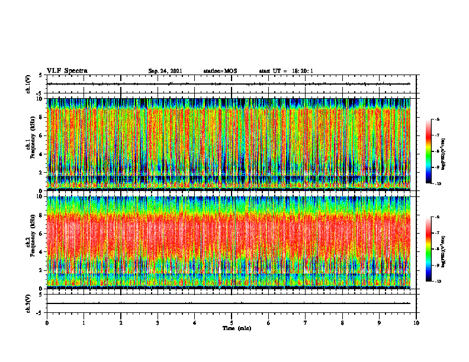469x362 pixels.
Task: Click the time axis tick label "5"
Action: [232, 323]
